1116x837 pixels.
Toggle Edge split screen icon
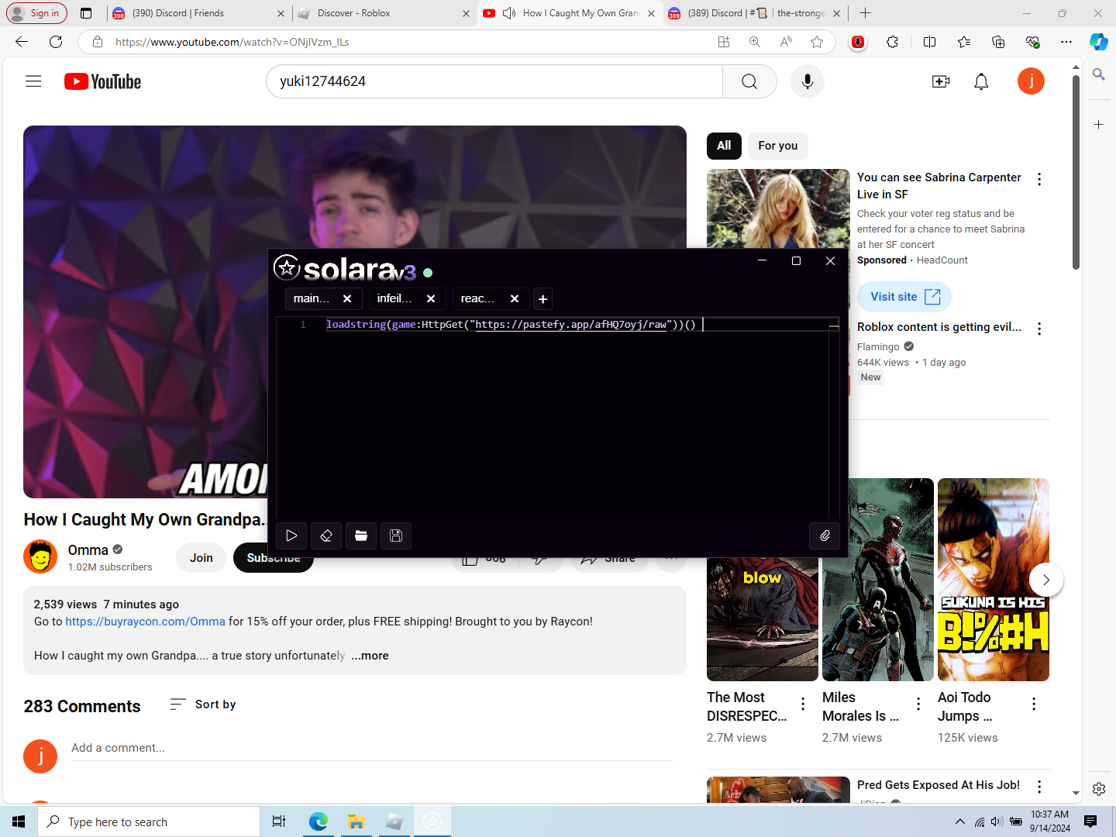[930, 42]
